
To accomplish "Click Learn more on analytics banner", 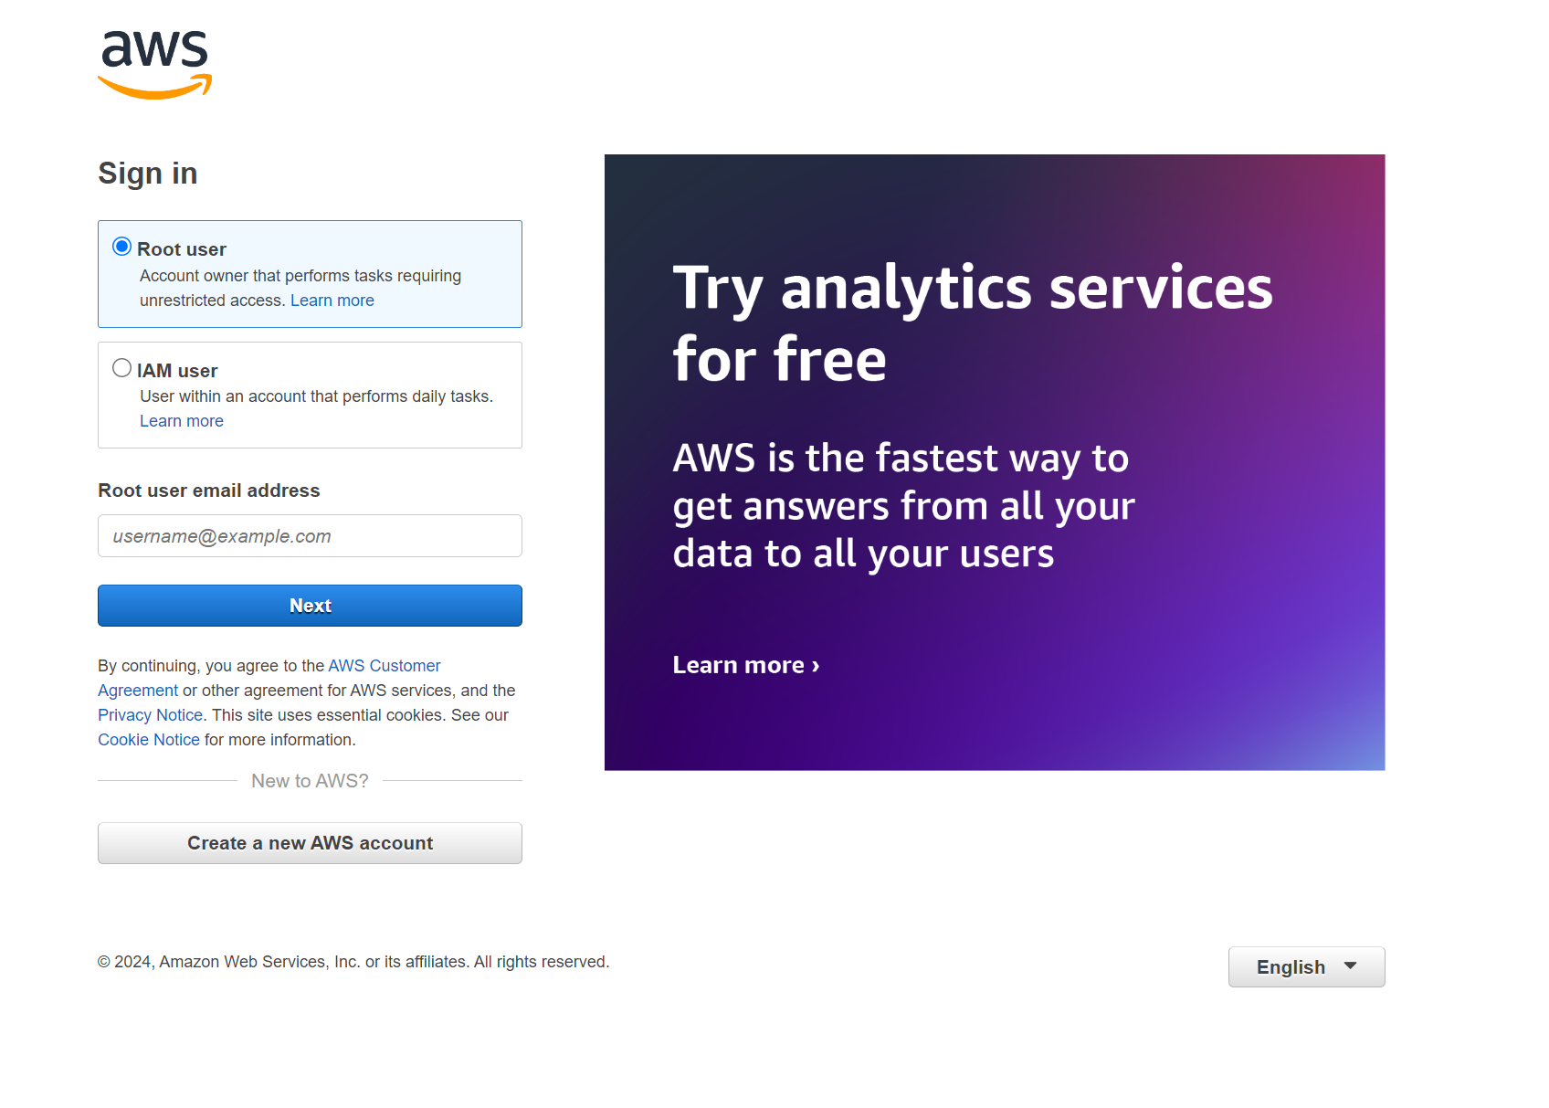I will tap(745, 665).
